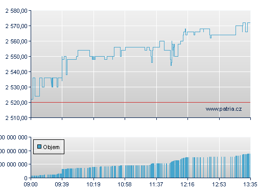Click the 2 540,00 price axis label
Screen dimensions: 259x194
coord(16,72)
